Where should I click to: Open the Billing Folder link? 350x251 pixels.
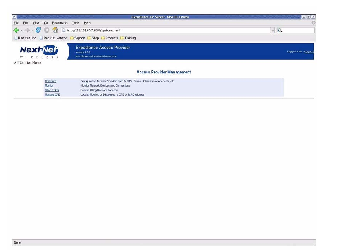point(52,90)
